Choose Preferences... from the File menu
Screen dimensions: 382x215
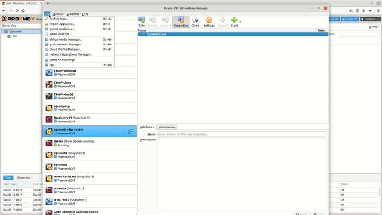pos(79,19)
